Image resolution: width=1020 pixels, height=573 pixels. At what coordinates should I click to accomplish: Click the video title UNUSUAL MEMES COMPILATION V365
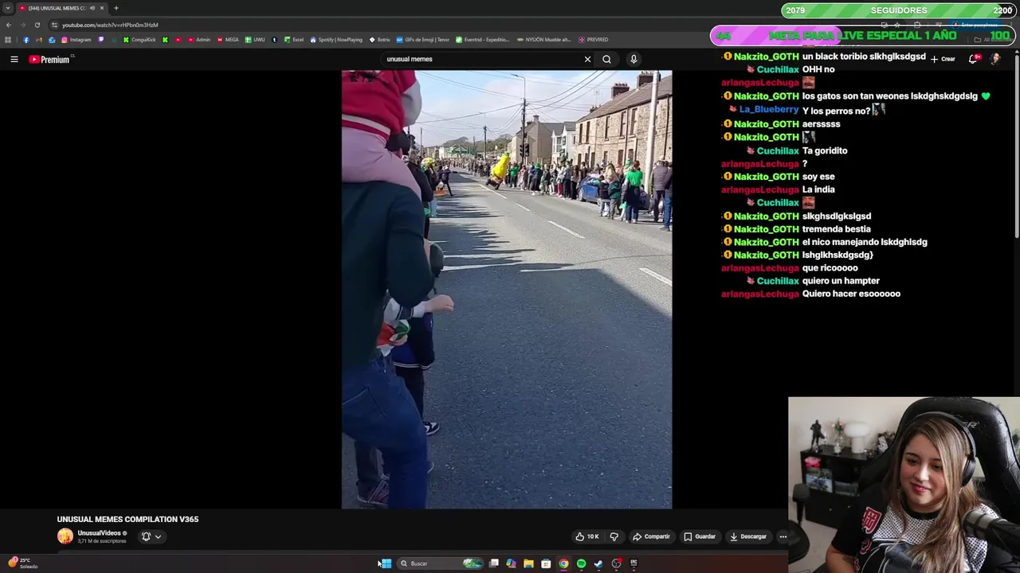pos(127,519)
